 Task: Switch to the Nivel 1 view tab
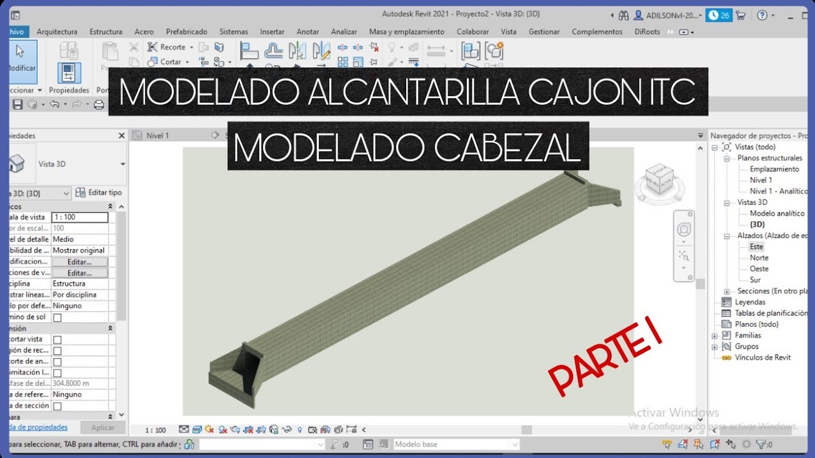point(157,135)
